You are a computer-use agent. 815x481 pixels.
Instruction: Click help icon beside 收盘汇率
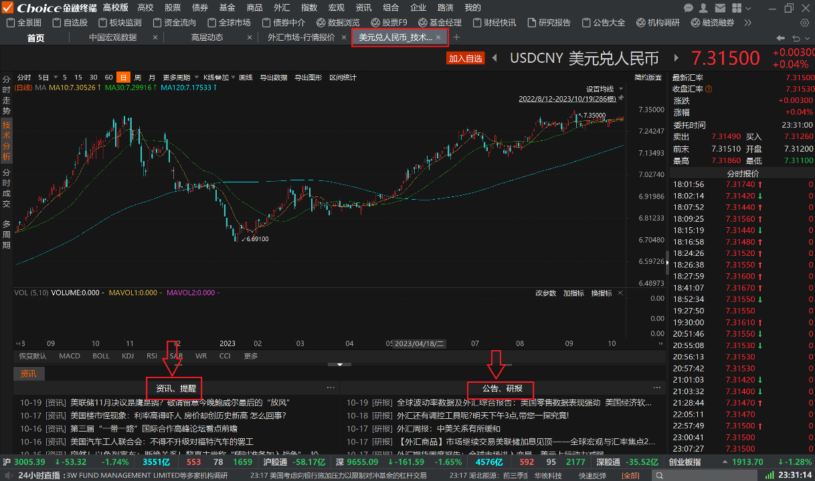point(708,89)
